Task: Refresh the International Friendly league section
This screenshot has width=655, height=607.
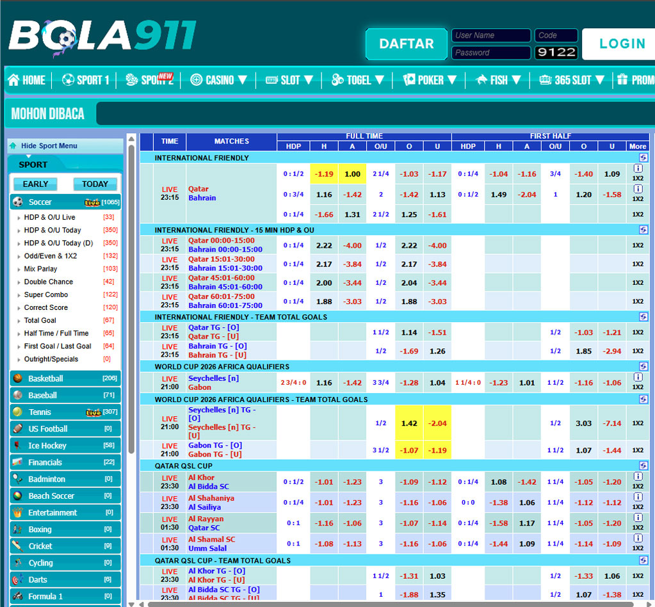Action: pyautogui.click(x=643, y=158)
